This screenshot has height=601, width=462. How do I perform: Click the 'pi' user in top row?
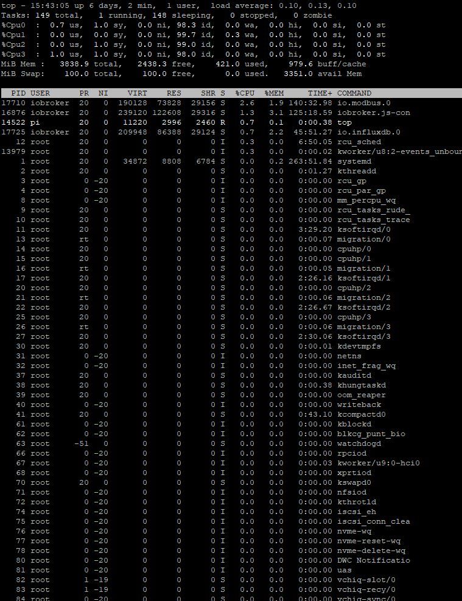[x=35, y=122]
